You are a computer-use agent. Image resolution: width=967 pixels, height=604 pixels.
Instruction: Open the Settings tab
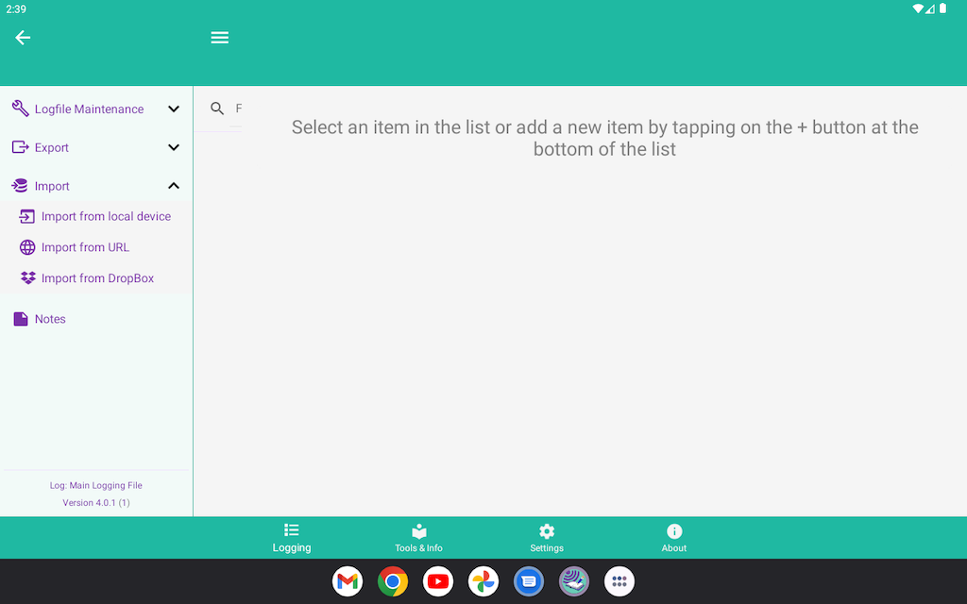(x=547, y=538)
